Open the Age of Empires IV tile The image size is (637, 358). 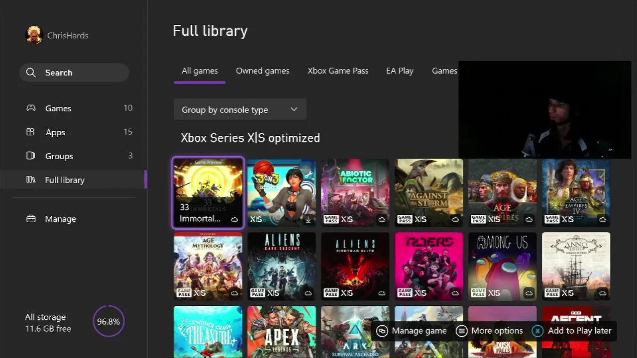576,193
